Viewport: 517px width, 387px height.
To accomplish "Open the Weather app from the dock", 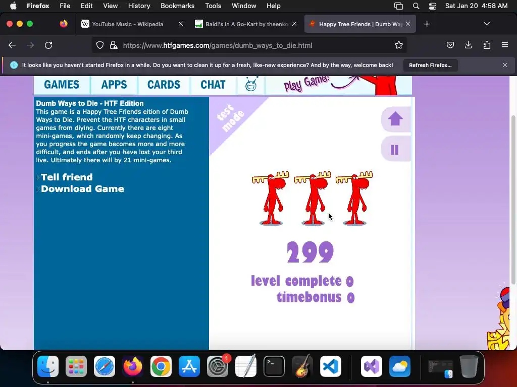I will (400, 366).
